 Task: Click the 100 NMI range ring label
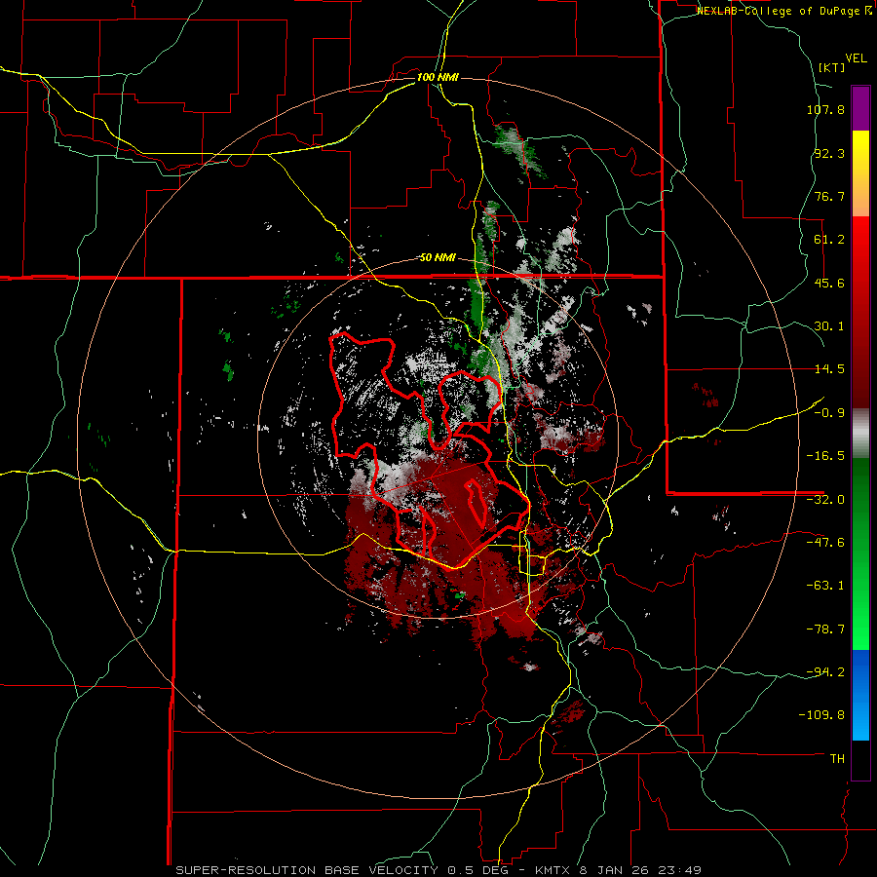(438, 77)
